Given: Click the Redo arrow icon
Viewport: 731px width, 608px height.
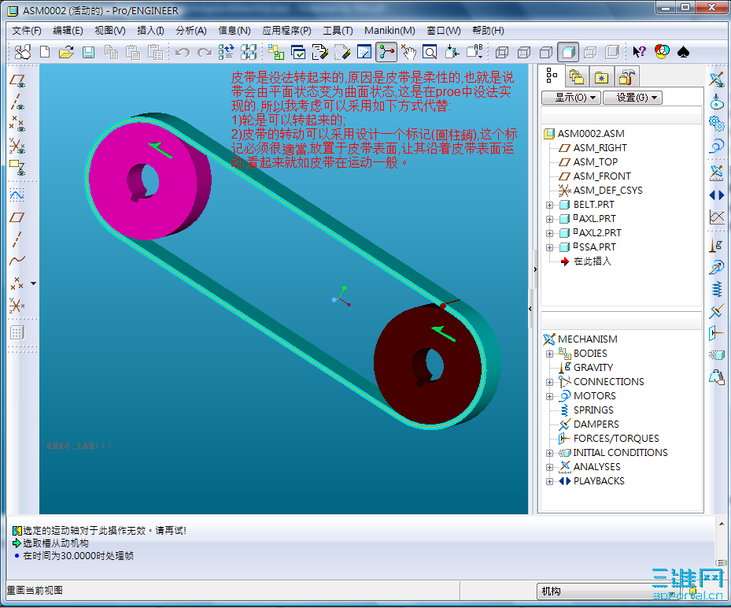Looking at the screenshot, I should click(205, 52).
